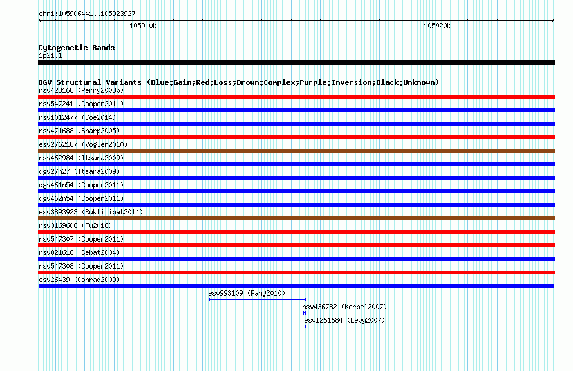Click the nsv1012477 (Coe2014) label
Image resolution: width=573 pixels, height=371 pixels.
click(x=77, y=117)
